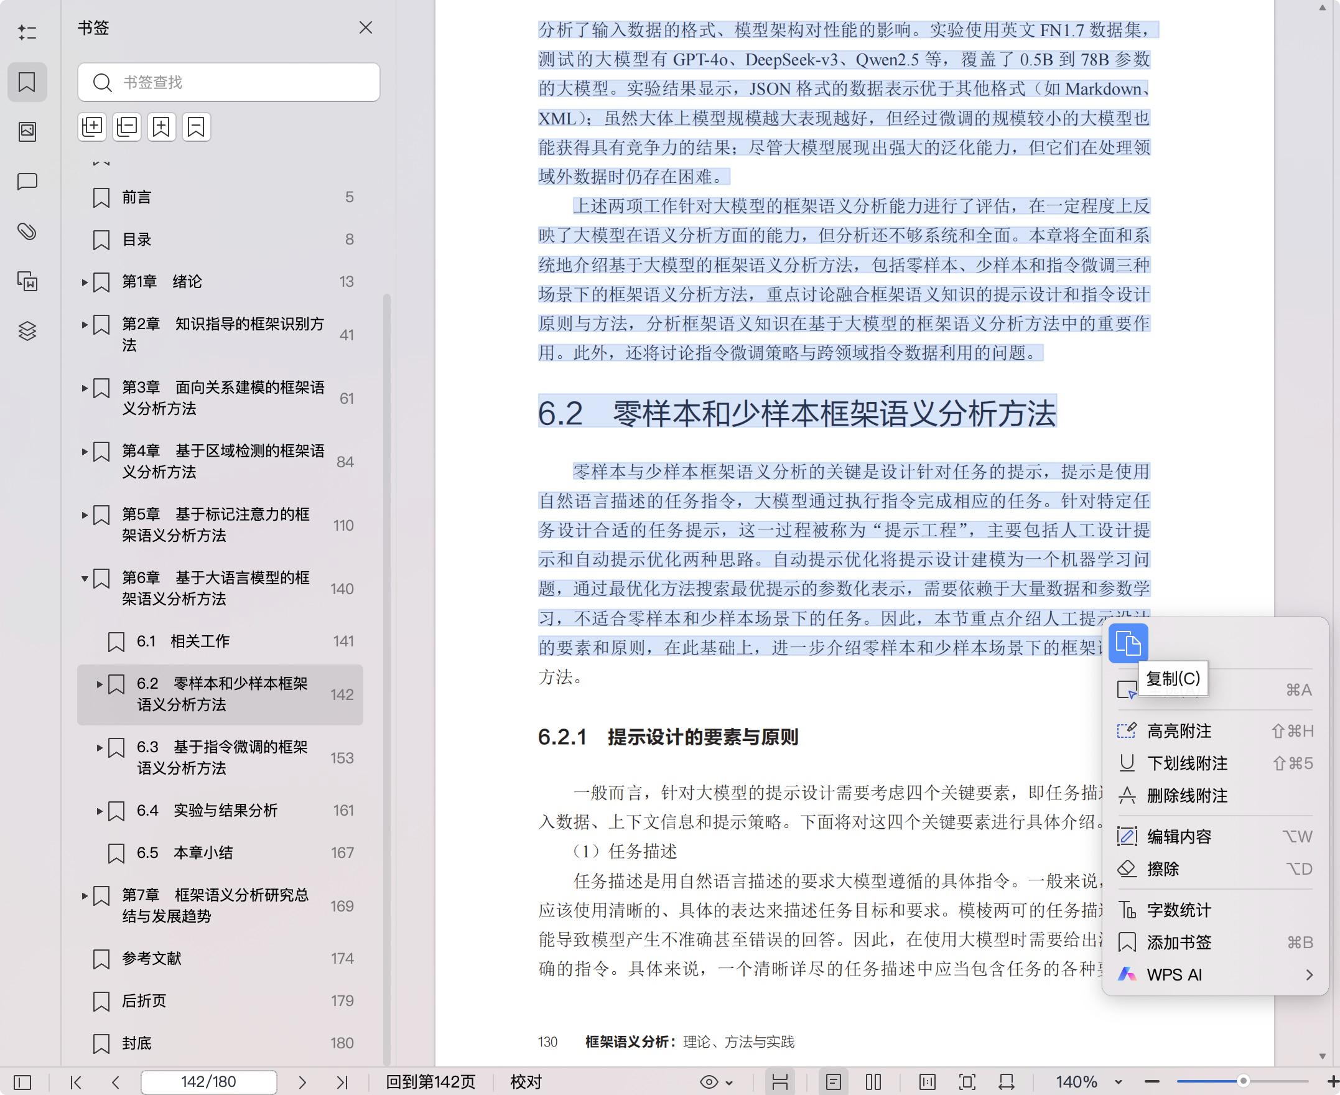Open the attachments paperclip panel
This screenshot has width=1340, height=1095.
[27, 231]
